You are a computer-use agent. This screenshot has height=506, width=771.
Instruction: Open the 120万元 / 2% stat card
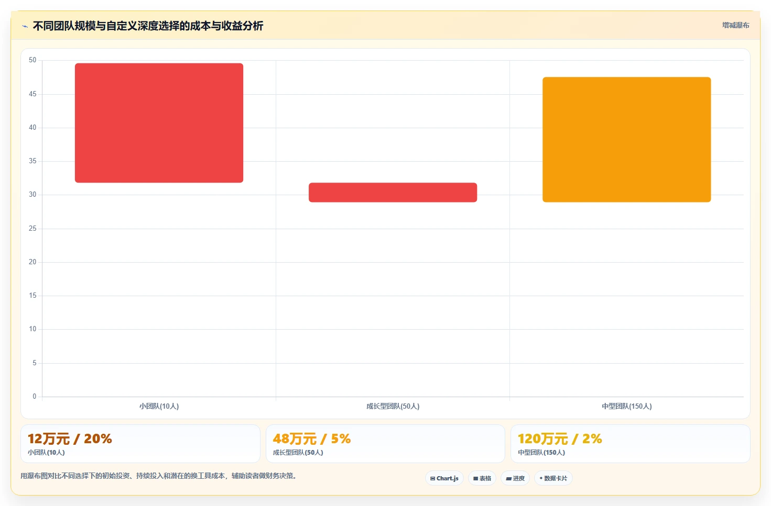[x=631, y=444]
